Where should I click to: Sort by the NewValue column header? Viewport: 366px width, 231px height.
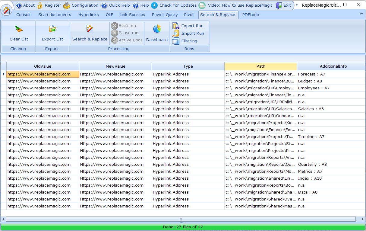click(115, 66)
